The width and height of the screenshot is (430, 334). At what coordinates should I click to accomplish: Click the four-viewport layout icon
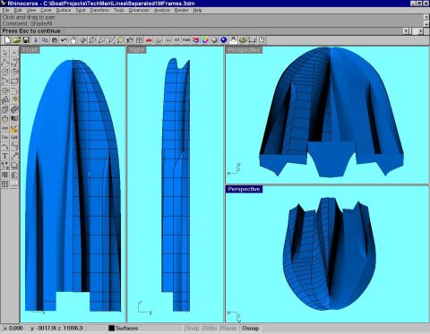[x=139, y=40]
